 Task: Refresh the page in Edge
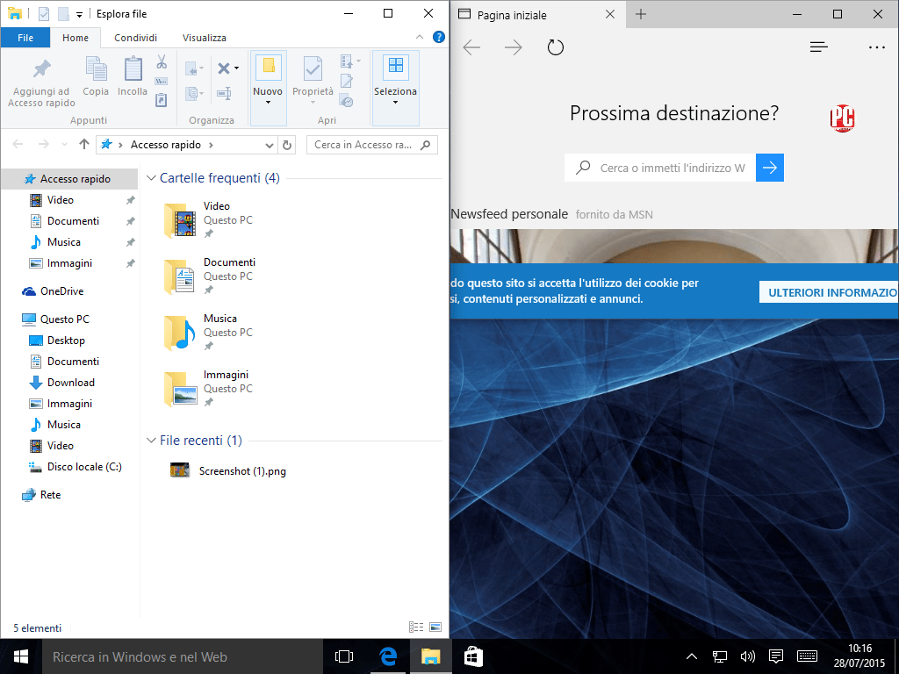555,47
